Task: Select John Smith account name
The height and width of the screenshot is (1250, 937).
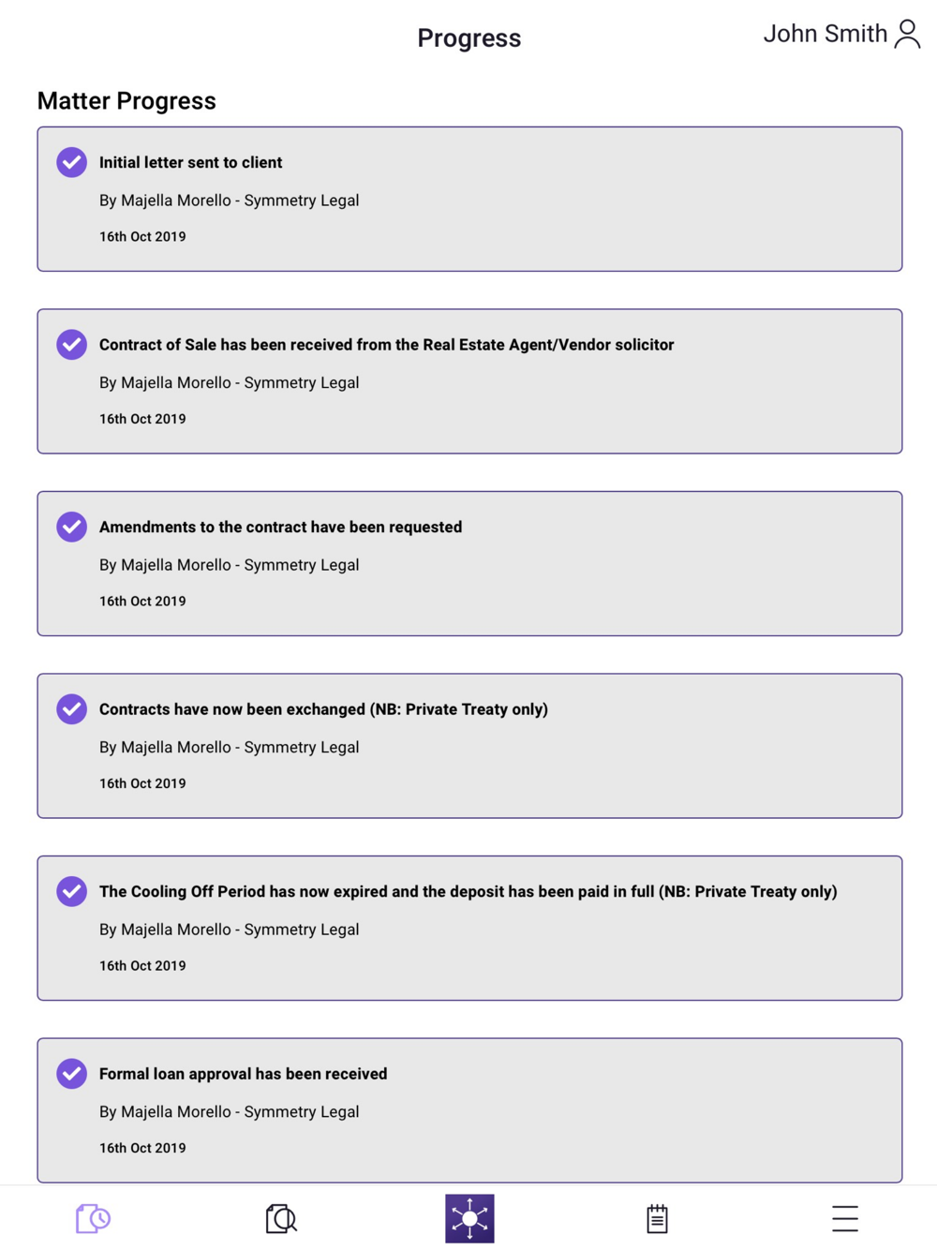Action: [825, 34]
